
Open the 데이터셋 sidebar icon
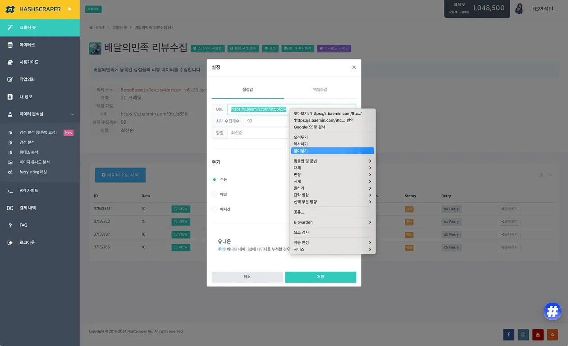coord(10,45)
